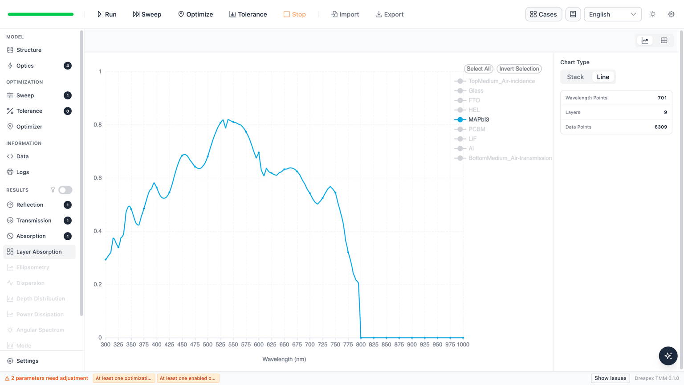Hide the MAPbI3 series in legend
Screen dimensions: 684x385
[472, 119]
